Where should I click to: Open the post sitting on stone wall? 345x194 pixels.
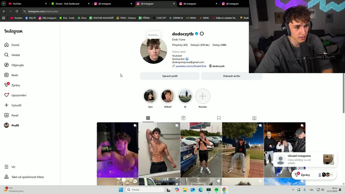coord(243,150)
